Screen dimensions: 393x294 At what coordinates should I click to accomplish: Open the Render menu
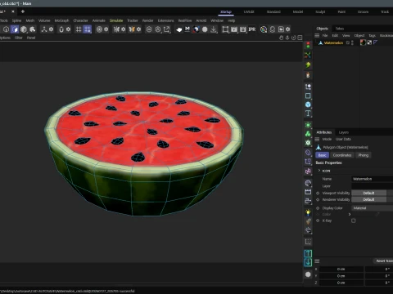point(147,20)
